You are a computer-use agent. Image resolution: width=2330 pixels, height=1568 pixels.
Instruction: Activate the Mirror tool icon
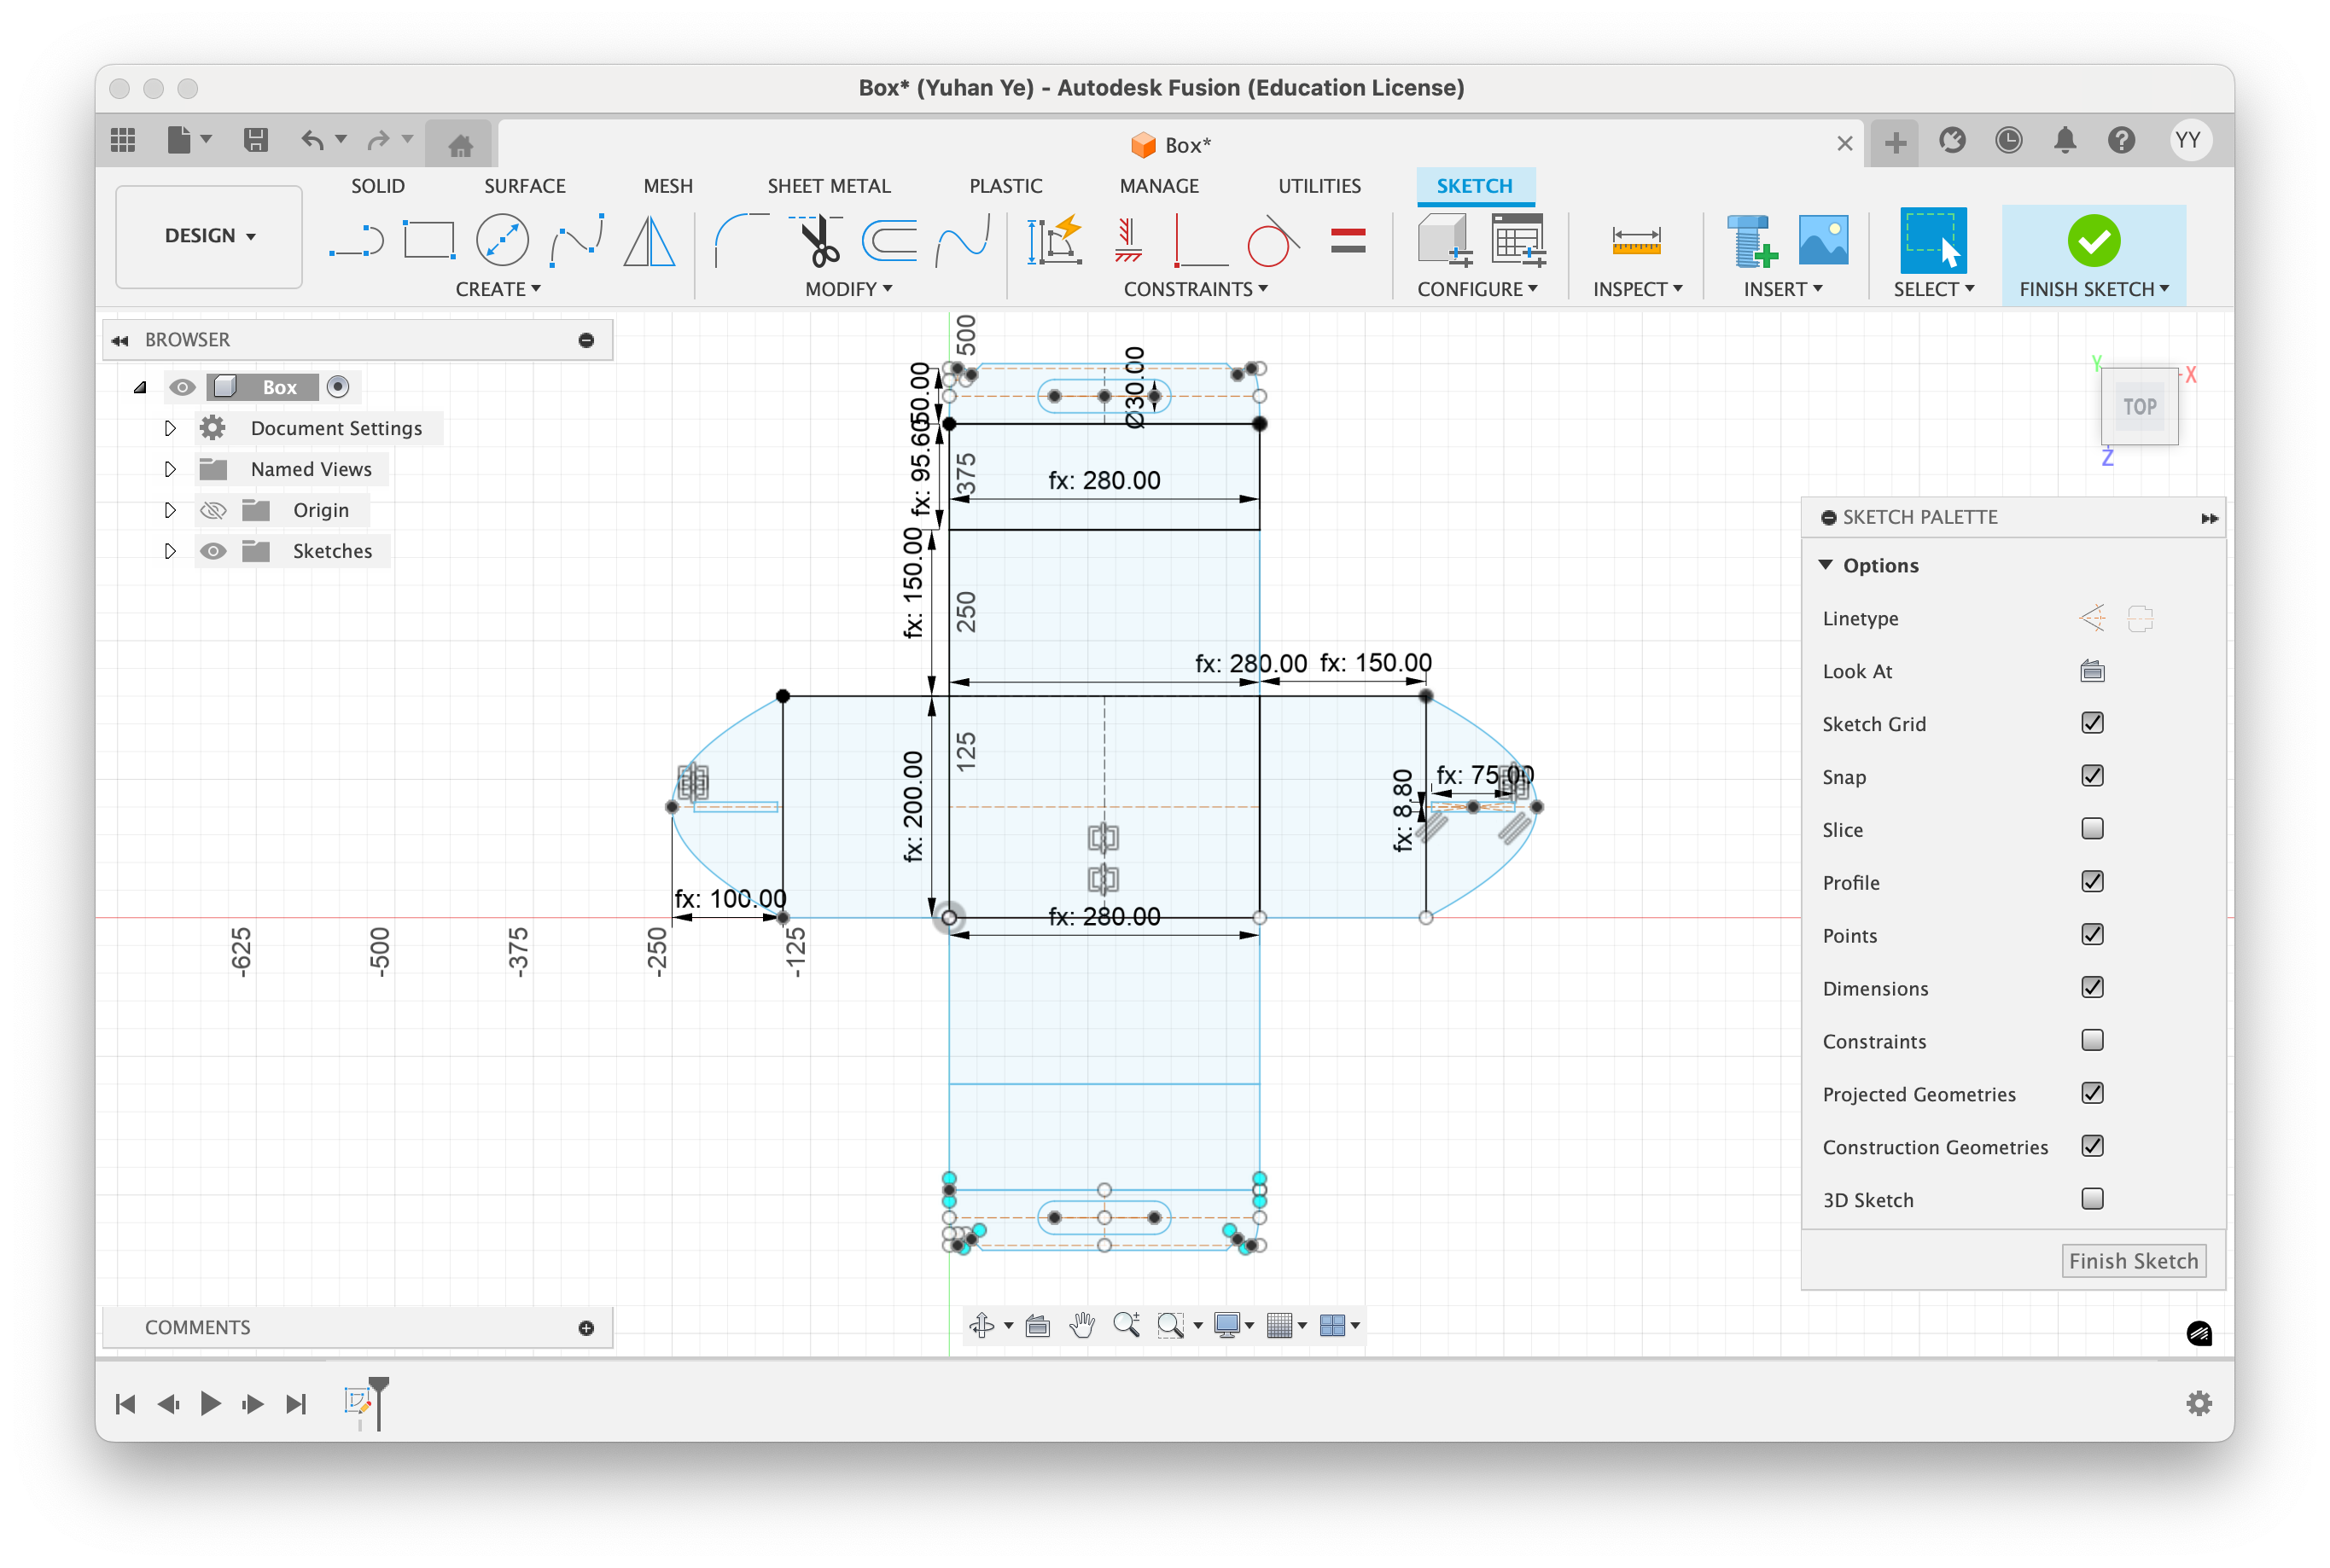pos(649,241)
